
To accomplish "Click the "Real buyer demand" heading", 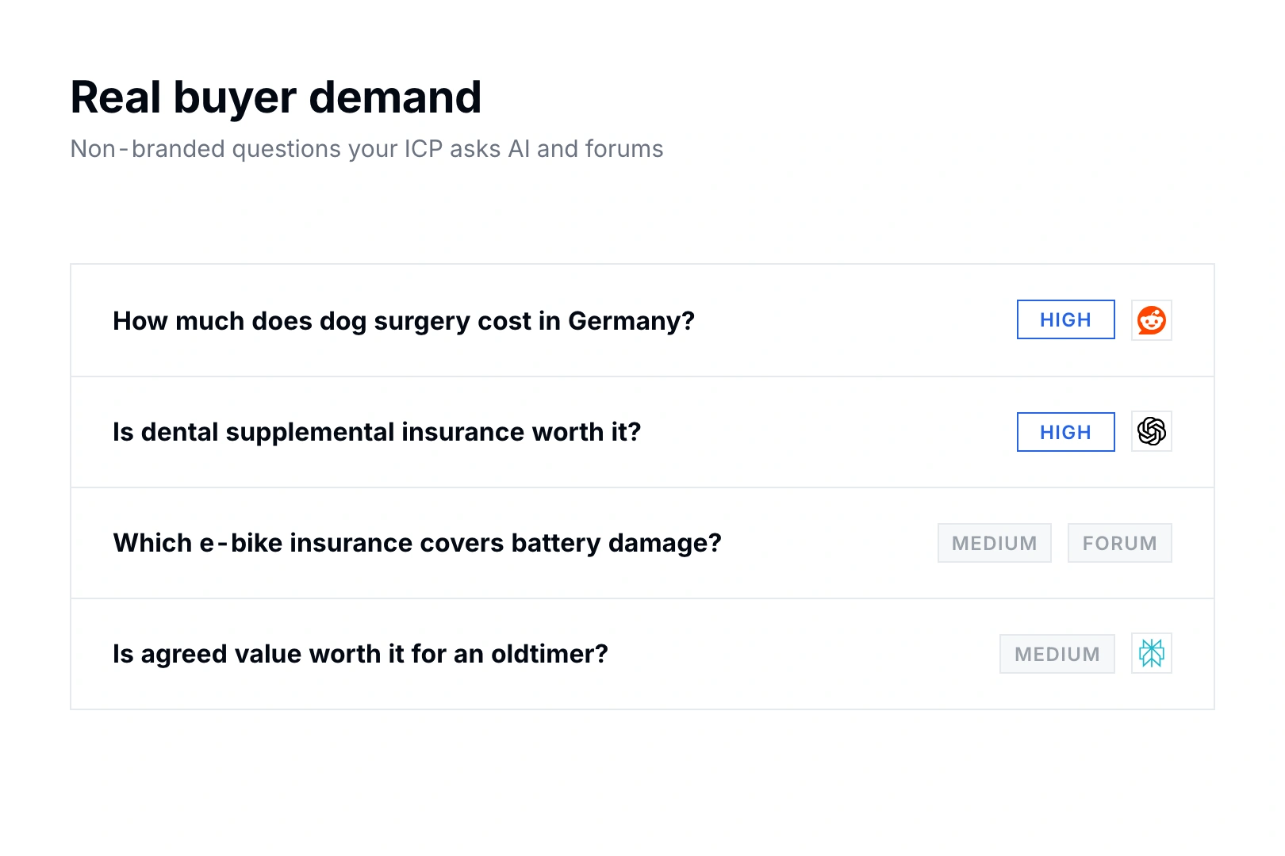I will [x=276, y=97].
